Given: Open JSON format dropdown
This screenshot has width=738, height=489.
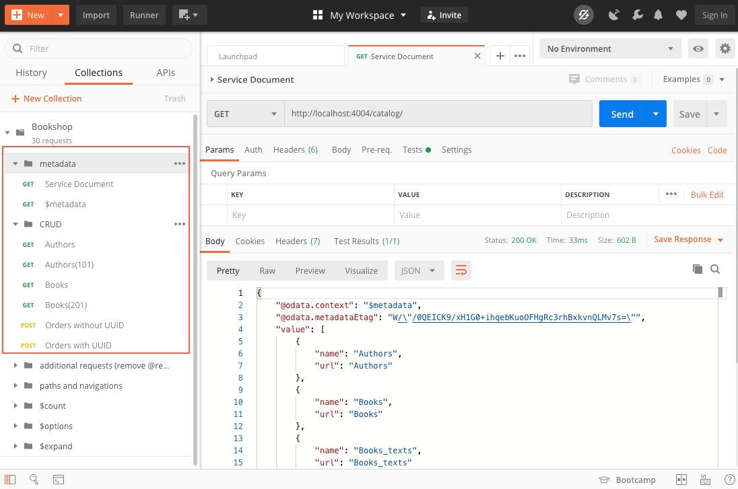Looking at the screenshot, I should coord(419,270).
